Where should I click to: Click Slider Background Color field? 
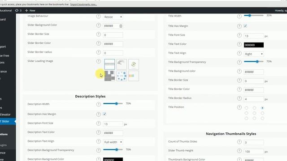[x=113, y=26]
